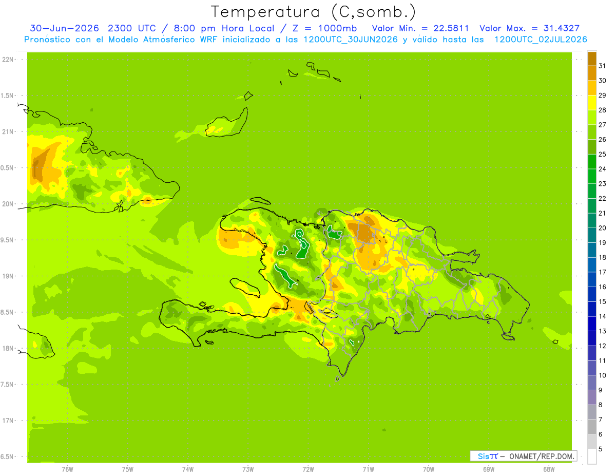
Task: Click the '68W' longitude axis label
Action: 549,469
